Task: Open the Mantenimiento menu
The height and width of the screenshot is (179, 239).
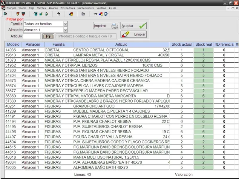Action: pos(85,8)
